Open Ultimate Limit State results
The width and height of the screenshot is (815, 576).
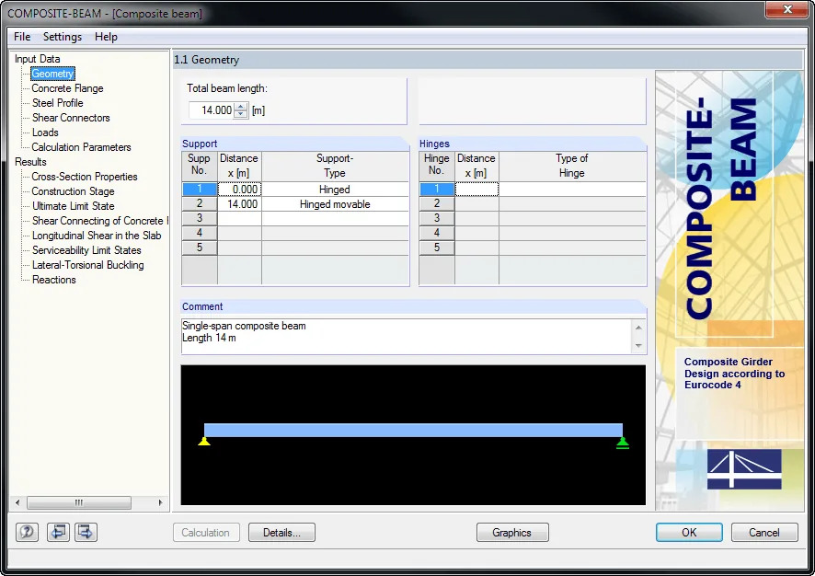click(74, 206)
